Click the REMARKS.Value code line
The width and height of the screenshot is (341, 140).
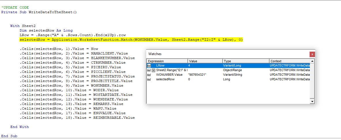[71, 104]
